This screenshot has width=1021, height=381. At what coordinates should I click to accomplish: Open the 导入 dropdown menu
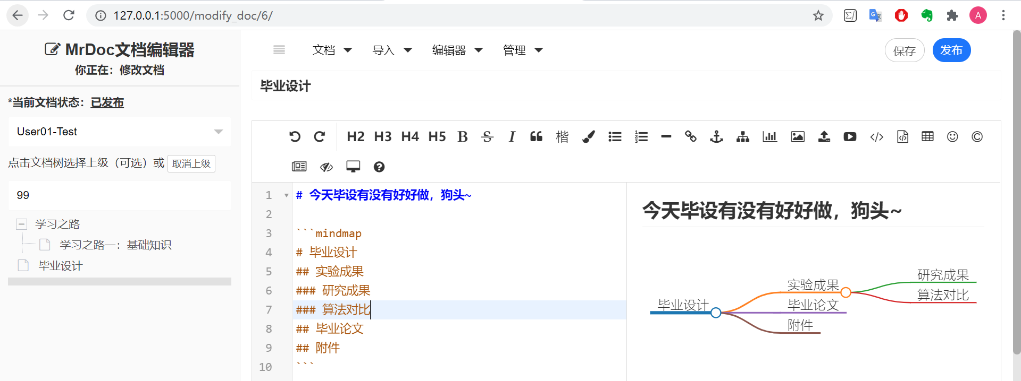click(392, 50)
